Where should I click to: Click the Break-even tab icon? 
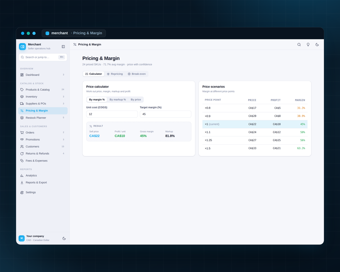129,74
